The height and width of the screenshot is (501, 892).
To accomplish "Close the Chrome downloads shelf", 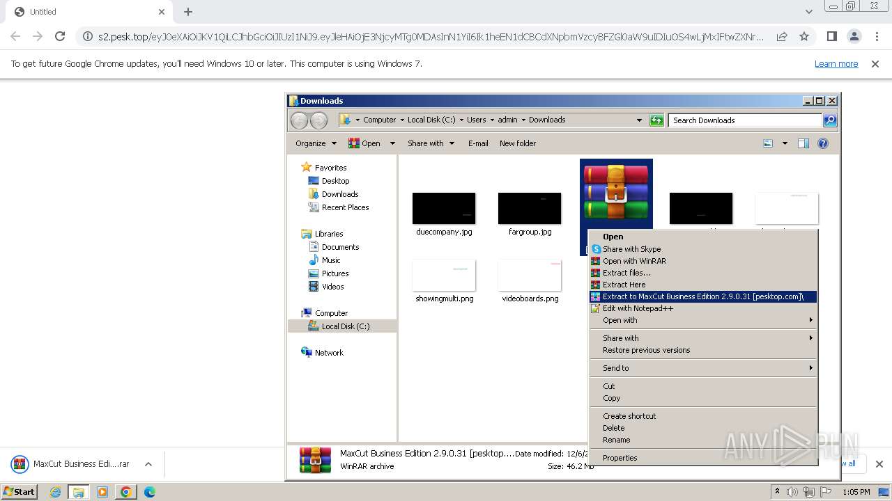I will point(879,464).
